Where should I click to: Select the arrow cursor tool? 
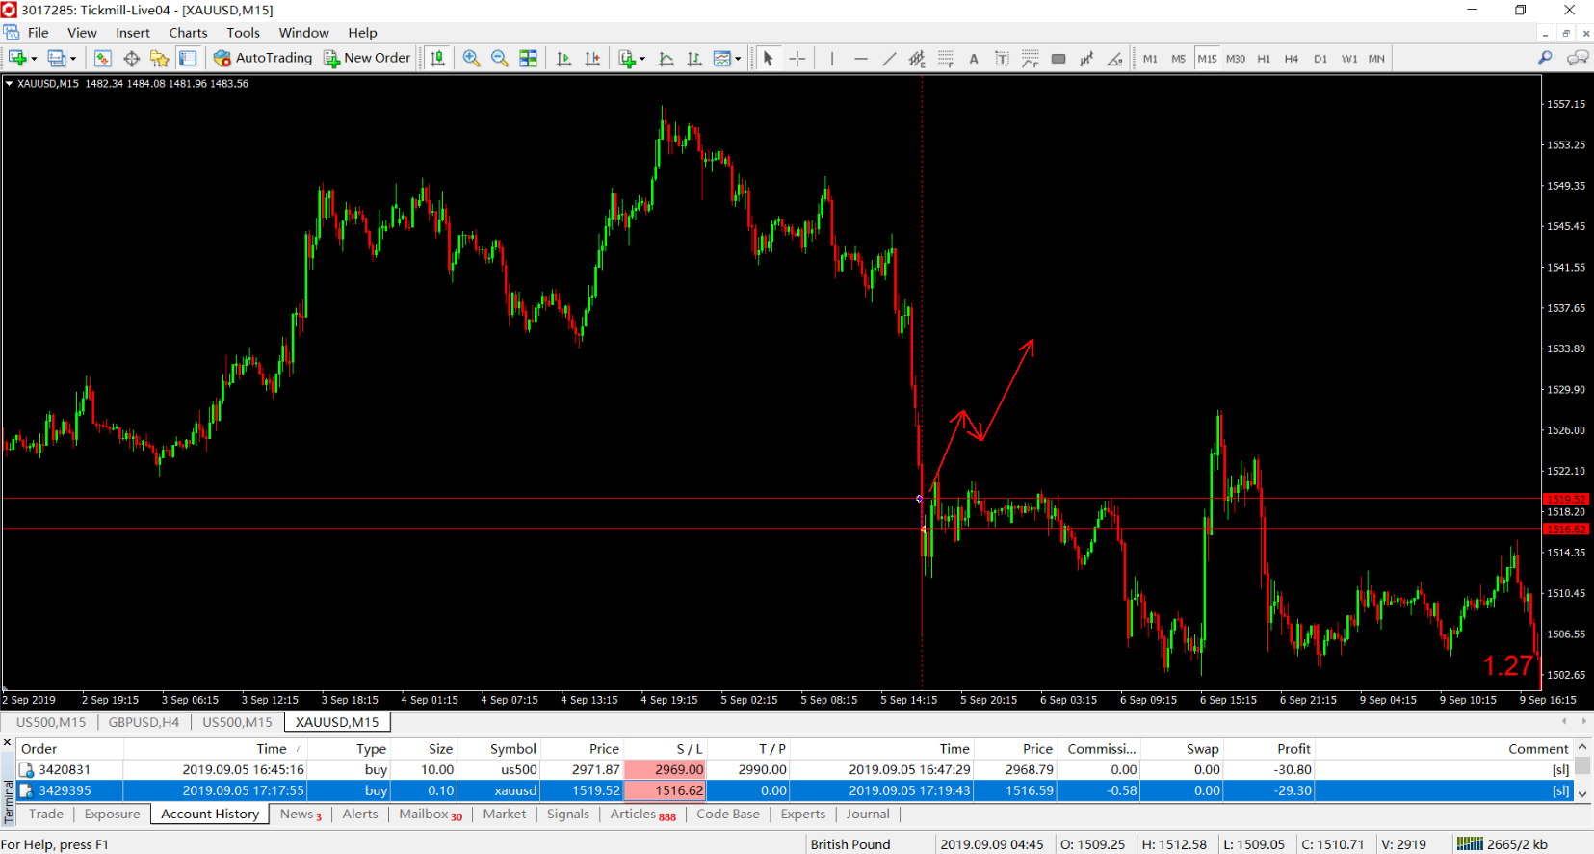pos(769,59)
